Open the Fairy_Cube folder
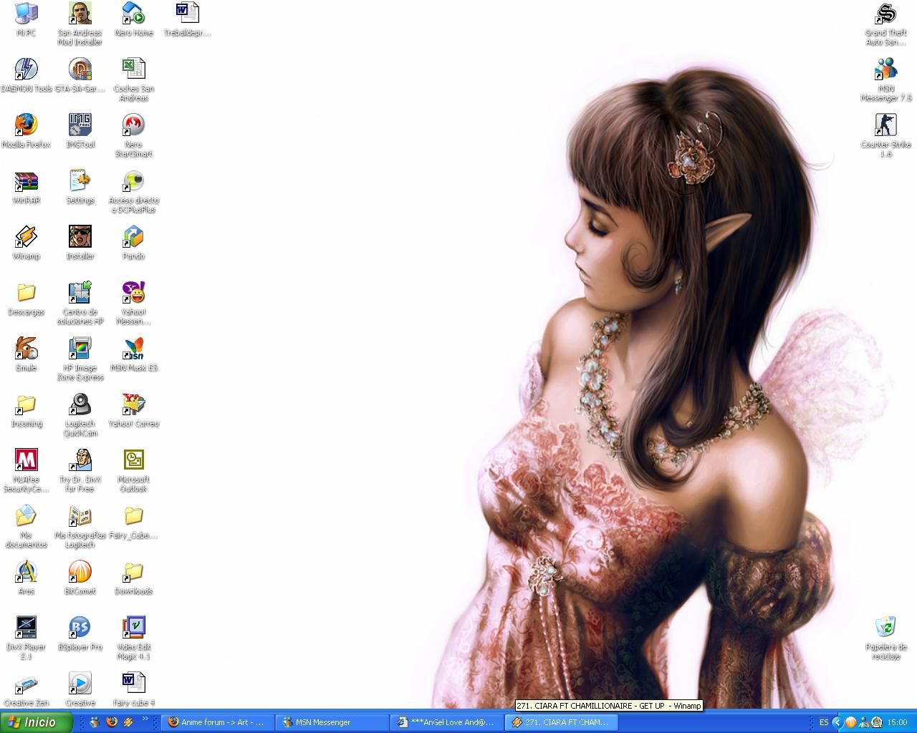This screenshot has width=917, height=733. point(134,522)
